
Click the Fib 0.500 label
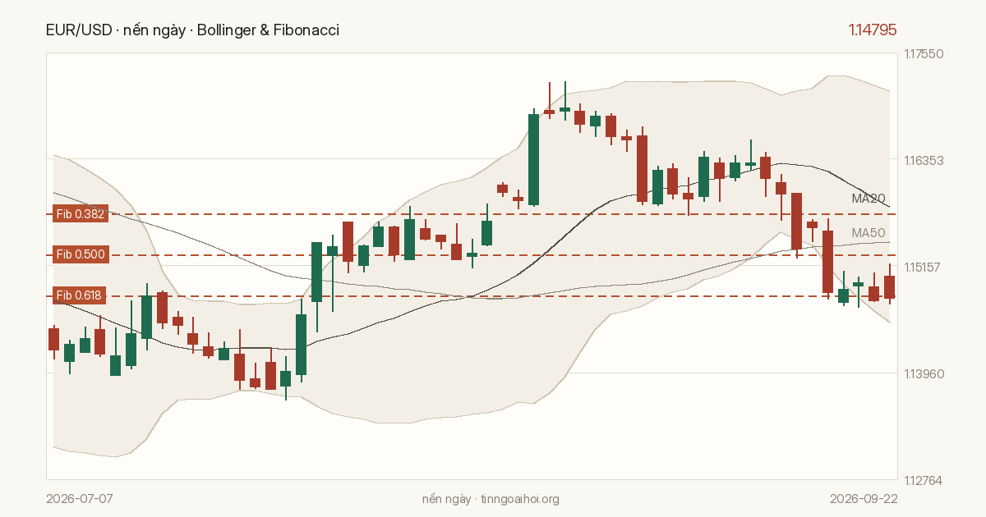coord(80,254)
